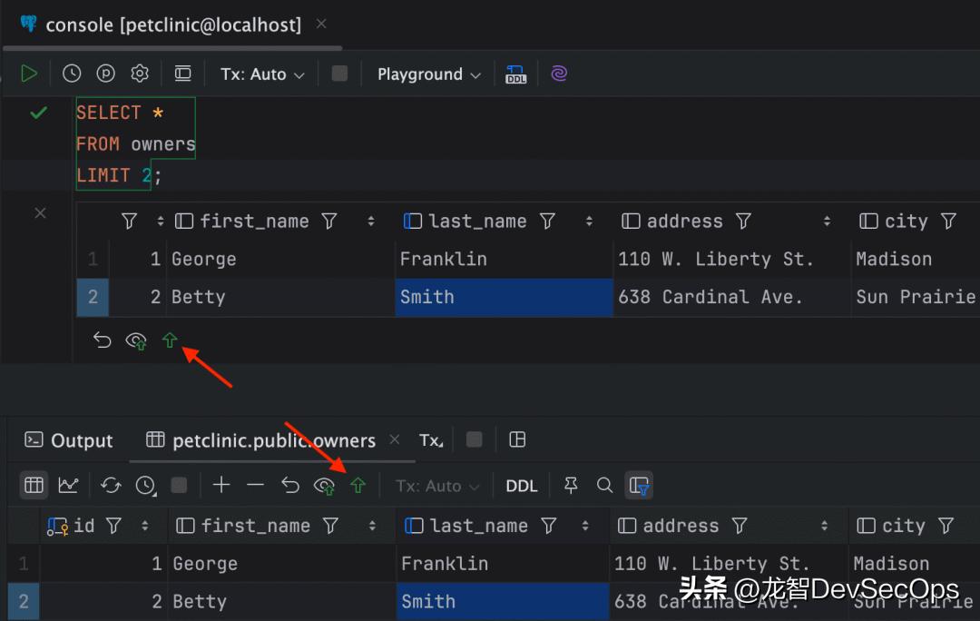Select the console [petclinic@localhost] tab

tap(173, 25)
